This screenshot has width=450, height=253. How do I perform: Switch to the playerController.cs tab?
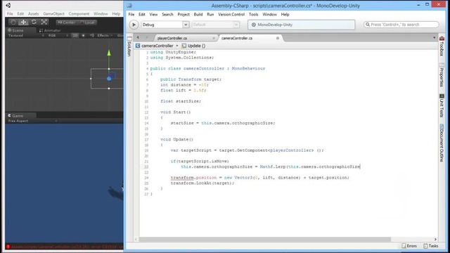click(172, 38)
